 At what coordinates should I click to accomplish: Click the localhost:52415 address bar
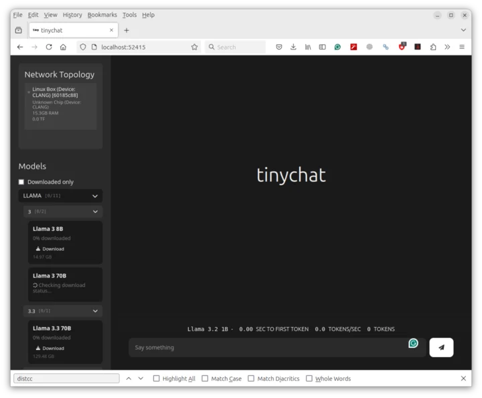(x=139, y=47)
